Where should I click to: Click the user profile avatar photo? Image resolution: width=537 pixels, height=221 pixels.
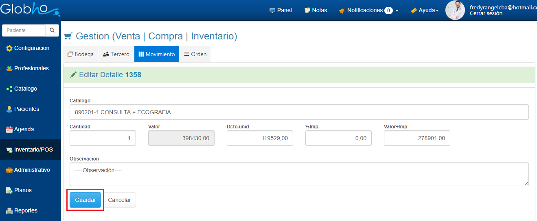(x=455, y=10)
